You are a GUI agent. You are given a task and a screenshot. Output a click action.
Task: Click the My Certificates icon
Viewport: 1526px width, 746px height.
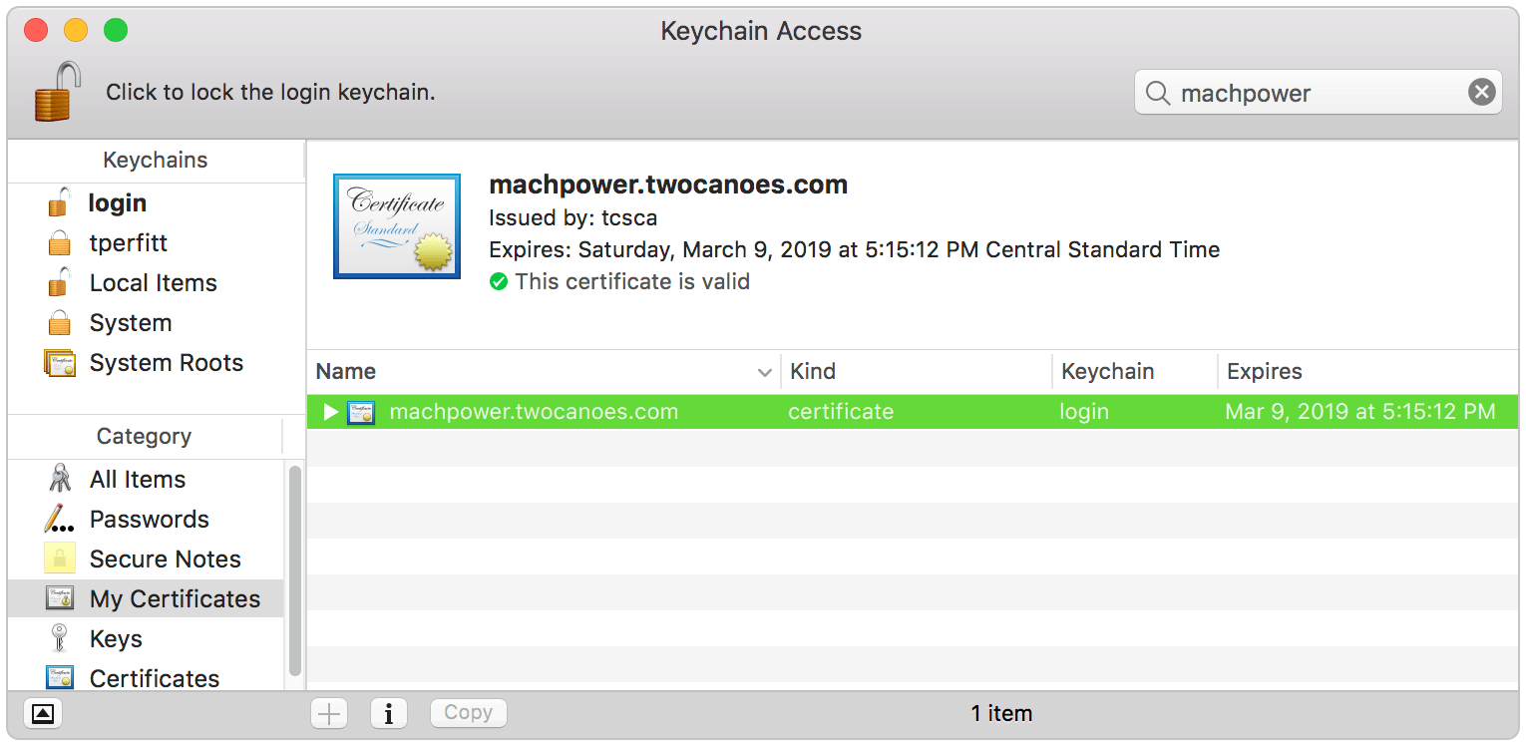click(x=60, y=599)
